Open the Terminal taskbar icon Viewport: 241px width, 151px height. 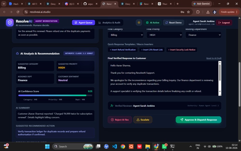[173, 147]
